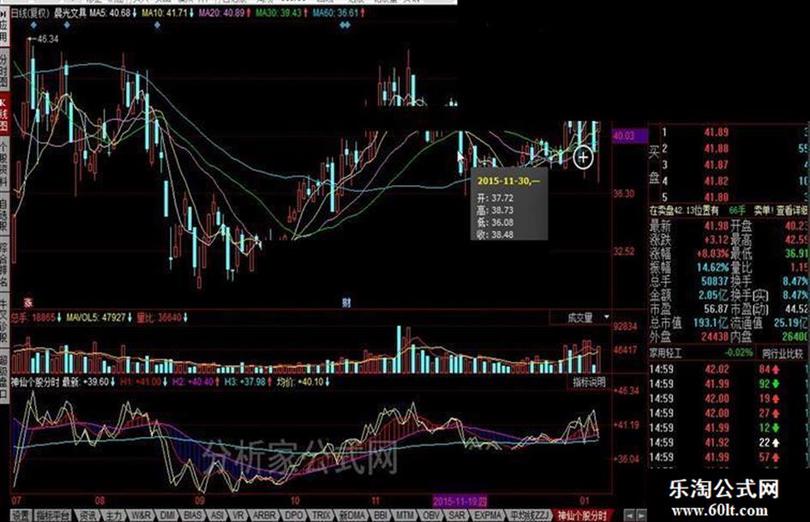Switch to the MTM indicator tab
This screenshot has width=810, height=522.
(405, 515)
